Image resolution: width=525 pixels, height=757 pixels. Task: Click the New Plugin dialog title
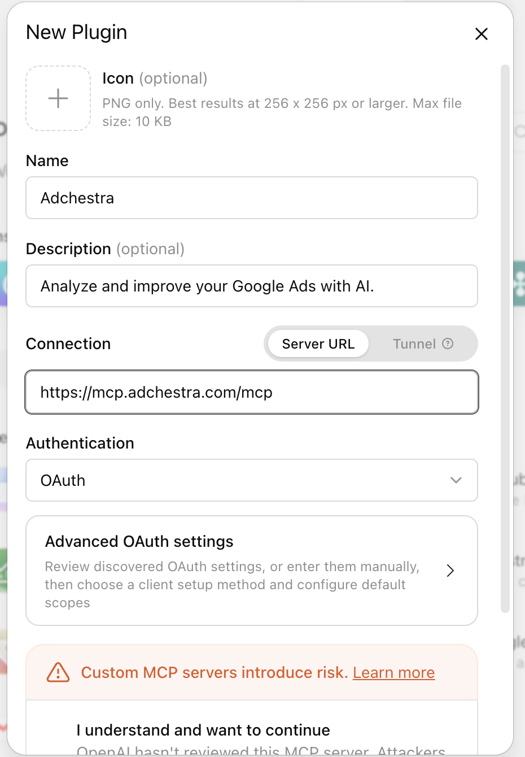point(77,32)
